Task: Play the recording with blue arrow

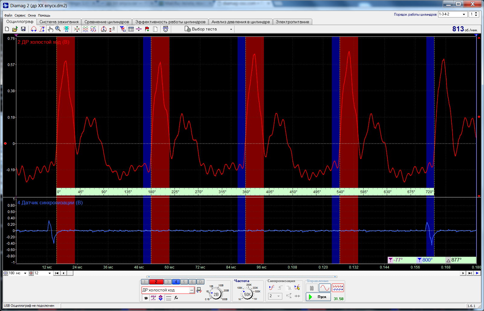Action: coord(477,273)
